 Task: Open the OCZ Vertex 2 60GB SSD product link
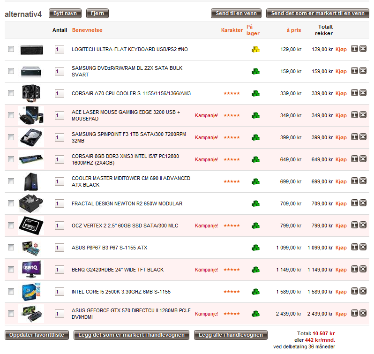[125, 226]
